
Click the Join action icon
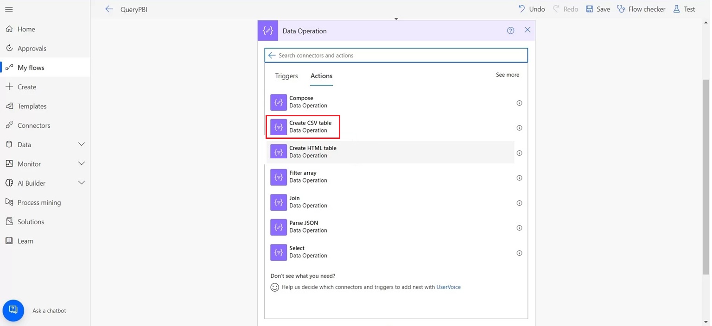pos(279,202)
